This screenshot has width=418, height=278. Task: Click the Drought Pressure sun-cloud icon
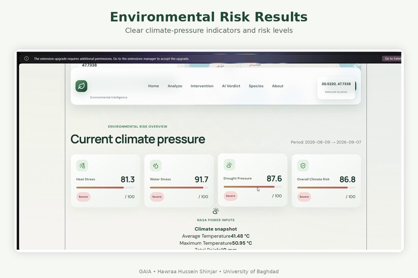click(229, 165)
